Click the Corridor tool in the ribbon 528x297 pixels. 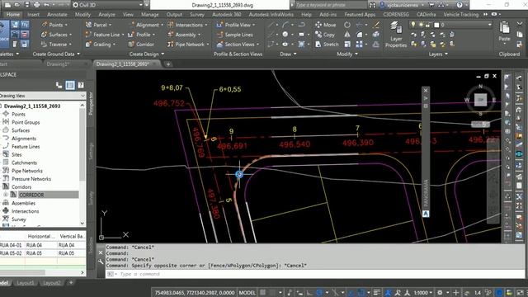[x=141, y=44]
